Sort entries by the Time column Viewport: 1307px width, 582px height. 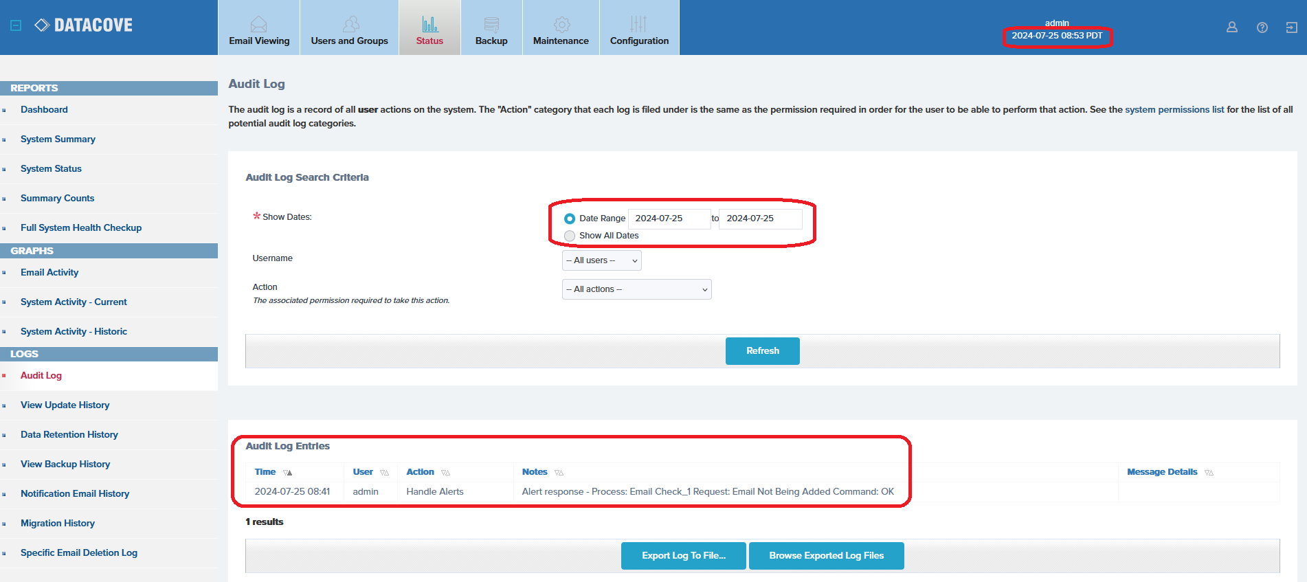pyautogui.click(x=265, y=472)
